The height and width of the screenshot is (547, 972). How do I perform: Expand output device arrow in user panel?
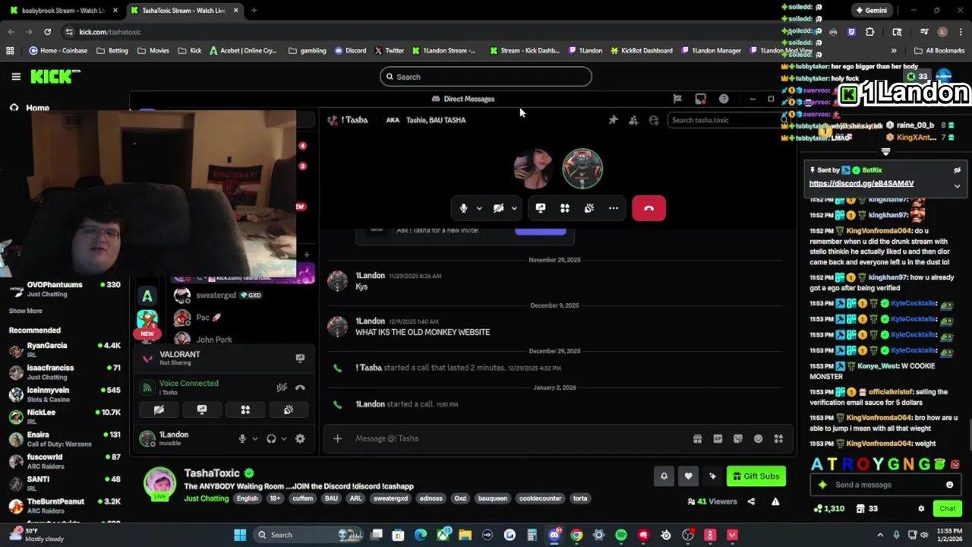(284, 438)
